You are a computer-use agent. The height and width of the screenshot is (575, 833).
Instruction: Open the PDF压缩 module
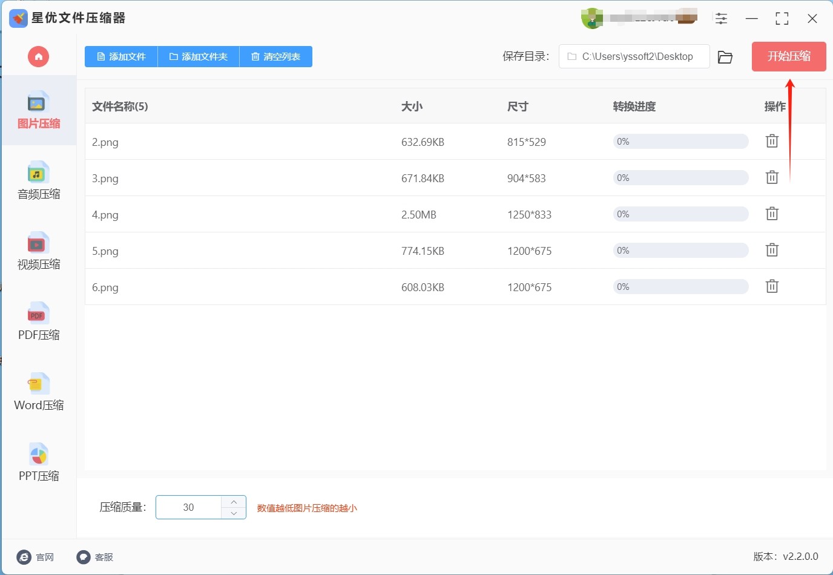[x=39, y=321]
